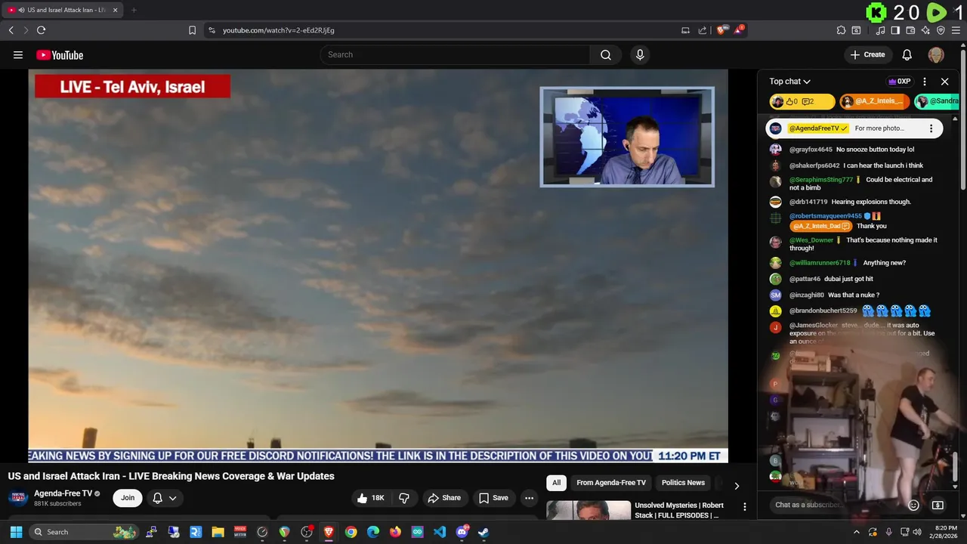
Task: Open Brave Shields lion icon
Action: pos(721,30)
